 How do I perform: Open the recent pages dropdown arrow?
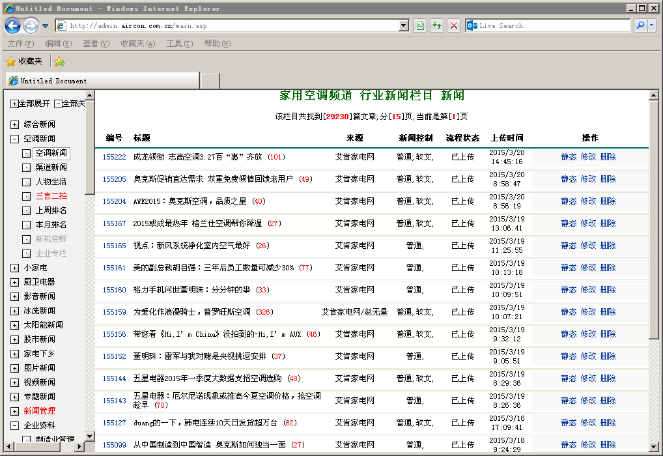click(45, 26)
